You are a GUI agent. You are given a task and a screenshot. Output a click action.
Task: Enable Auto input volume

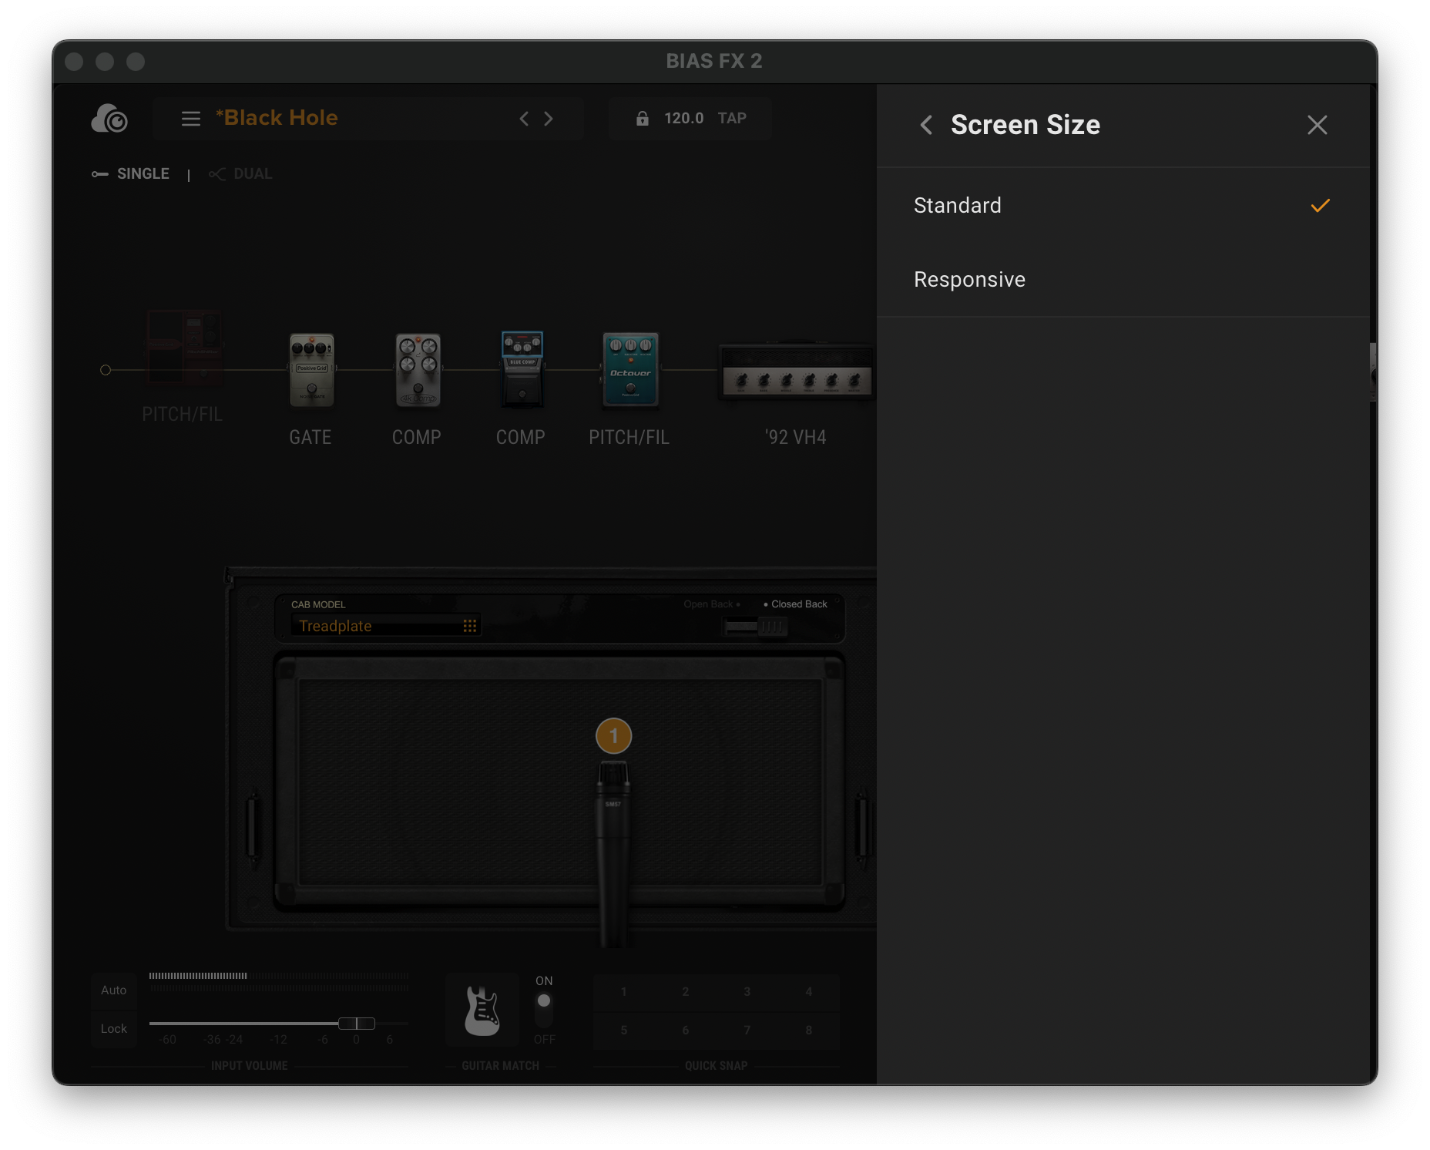click(x=114, y=990)
